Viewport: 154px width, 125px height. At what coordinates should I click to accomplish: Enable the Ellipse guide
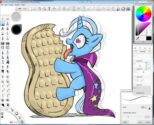(x=64, y=8)
